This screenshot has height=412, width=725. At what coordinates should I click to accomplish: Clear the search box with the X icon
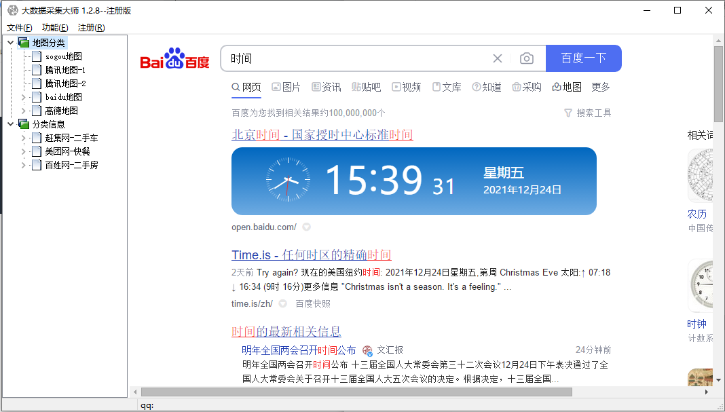coord(498,58)
